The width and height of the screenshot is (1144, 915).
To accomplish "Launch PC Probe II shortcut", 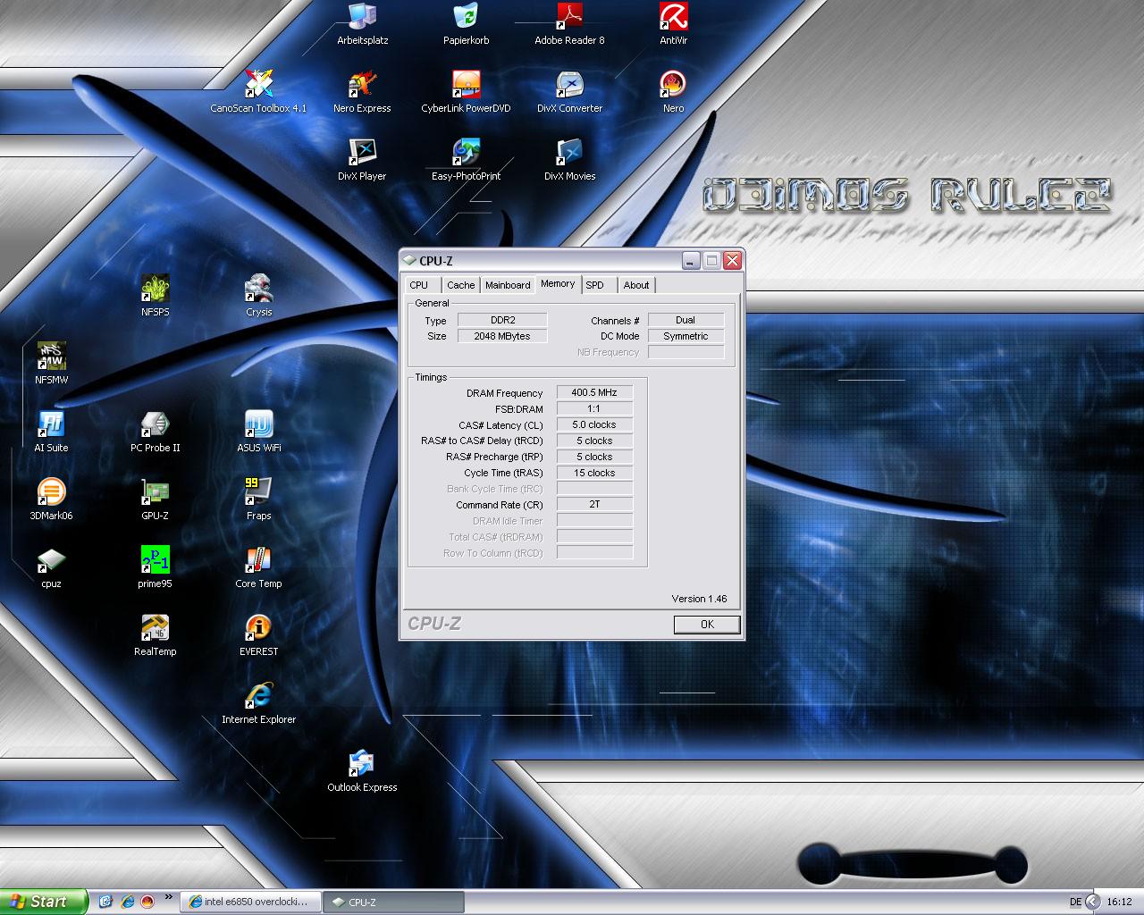I will [155, 431].
